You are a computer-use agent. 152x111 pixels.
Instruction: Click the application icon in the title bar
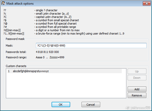[3, 3]
